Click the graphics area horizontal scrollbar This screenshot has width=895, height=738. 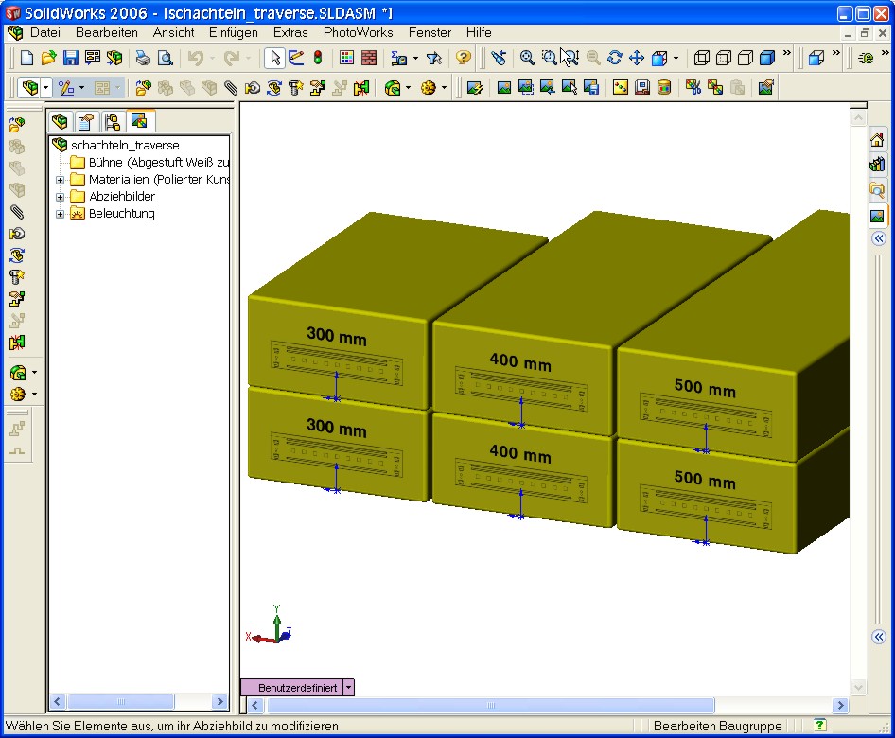click(492, 706)
